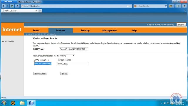The width and height of the screenshot is (188, 106).
Task: Open the bookmarks toolbar button
Action: click(171, 6)
